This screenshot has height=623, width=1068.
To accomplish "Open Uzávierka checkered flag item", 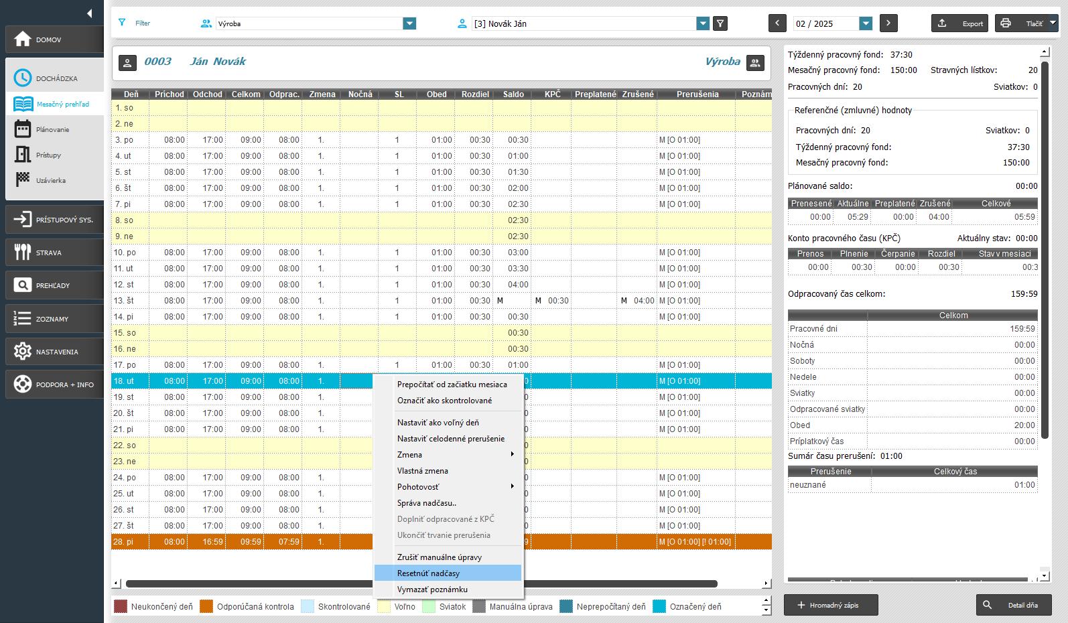I will point(50,180).
